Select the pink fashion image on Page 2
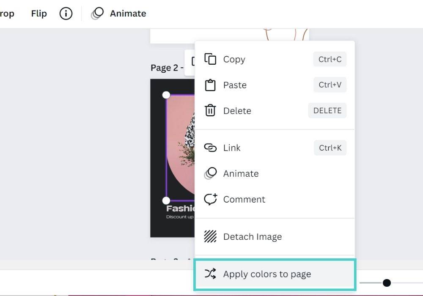This screenshot has width=423, height=296. click(180, 148)
